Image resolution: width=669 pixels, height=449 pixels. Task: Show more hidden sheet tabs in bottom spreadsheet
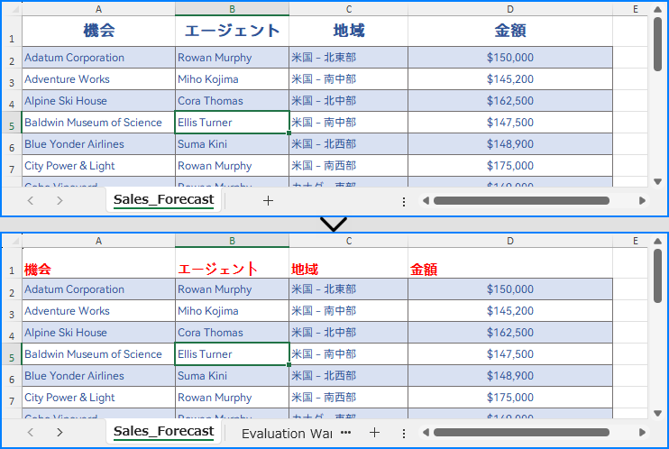(x=346, y=433)
